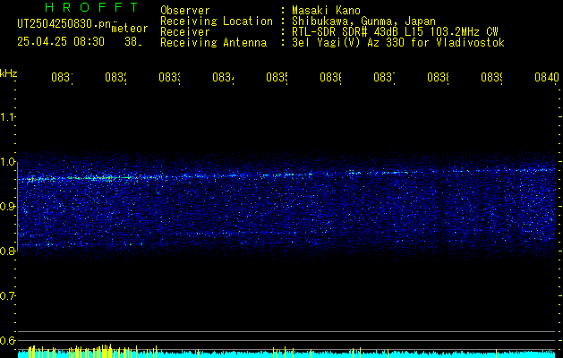Screen dimensions: 563x358
Task: Click the 0838 time marker
Action: point(438,78)
